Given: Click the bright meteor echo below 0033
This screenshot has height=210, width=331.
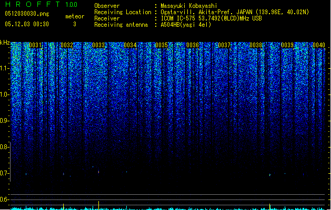Looking at the screenshot, I should pyautogui.click(x=98, y=172).
